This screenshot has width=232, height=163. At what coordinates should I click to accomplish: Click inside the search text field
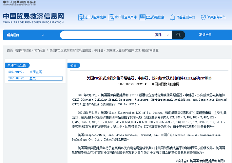pos(107,35)
